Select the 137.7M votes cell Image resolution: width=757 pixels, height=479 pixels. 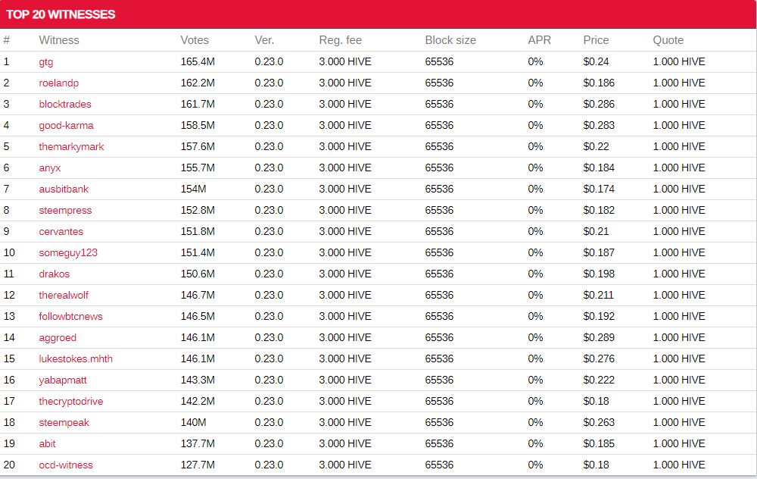[x=198, y=444]
